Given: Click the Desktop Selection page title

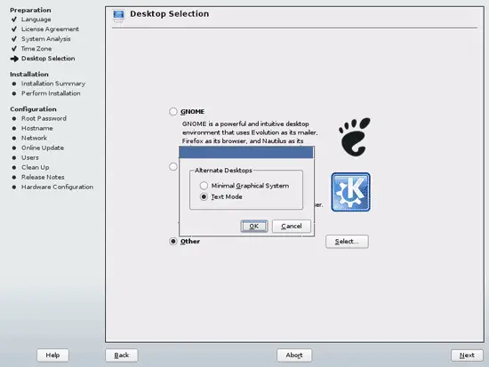Looking at the screenshot, I should coord(170,14).
